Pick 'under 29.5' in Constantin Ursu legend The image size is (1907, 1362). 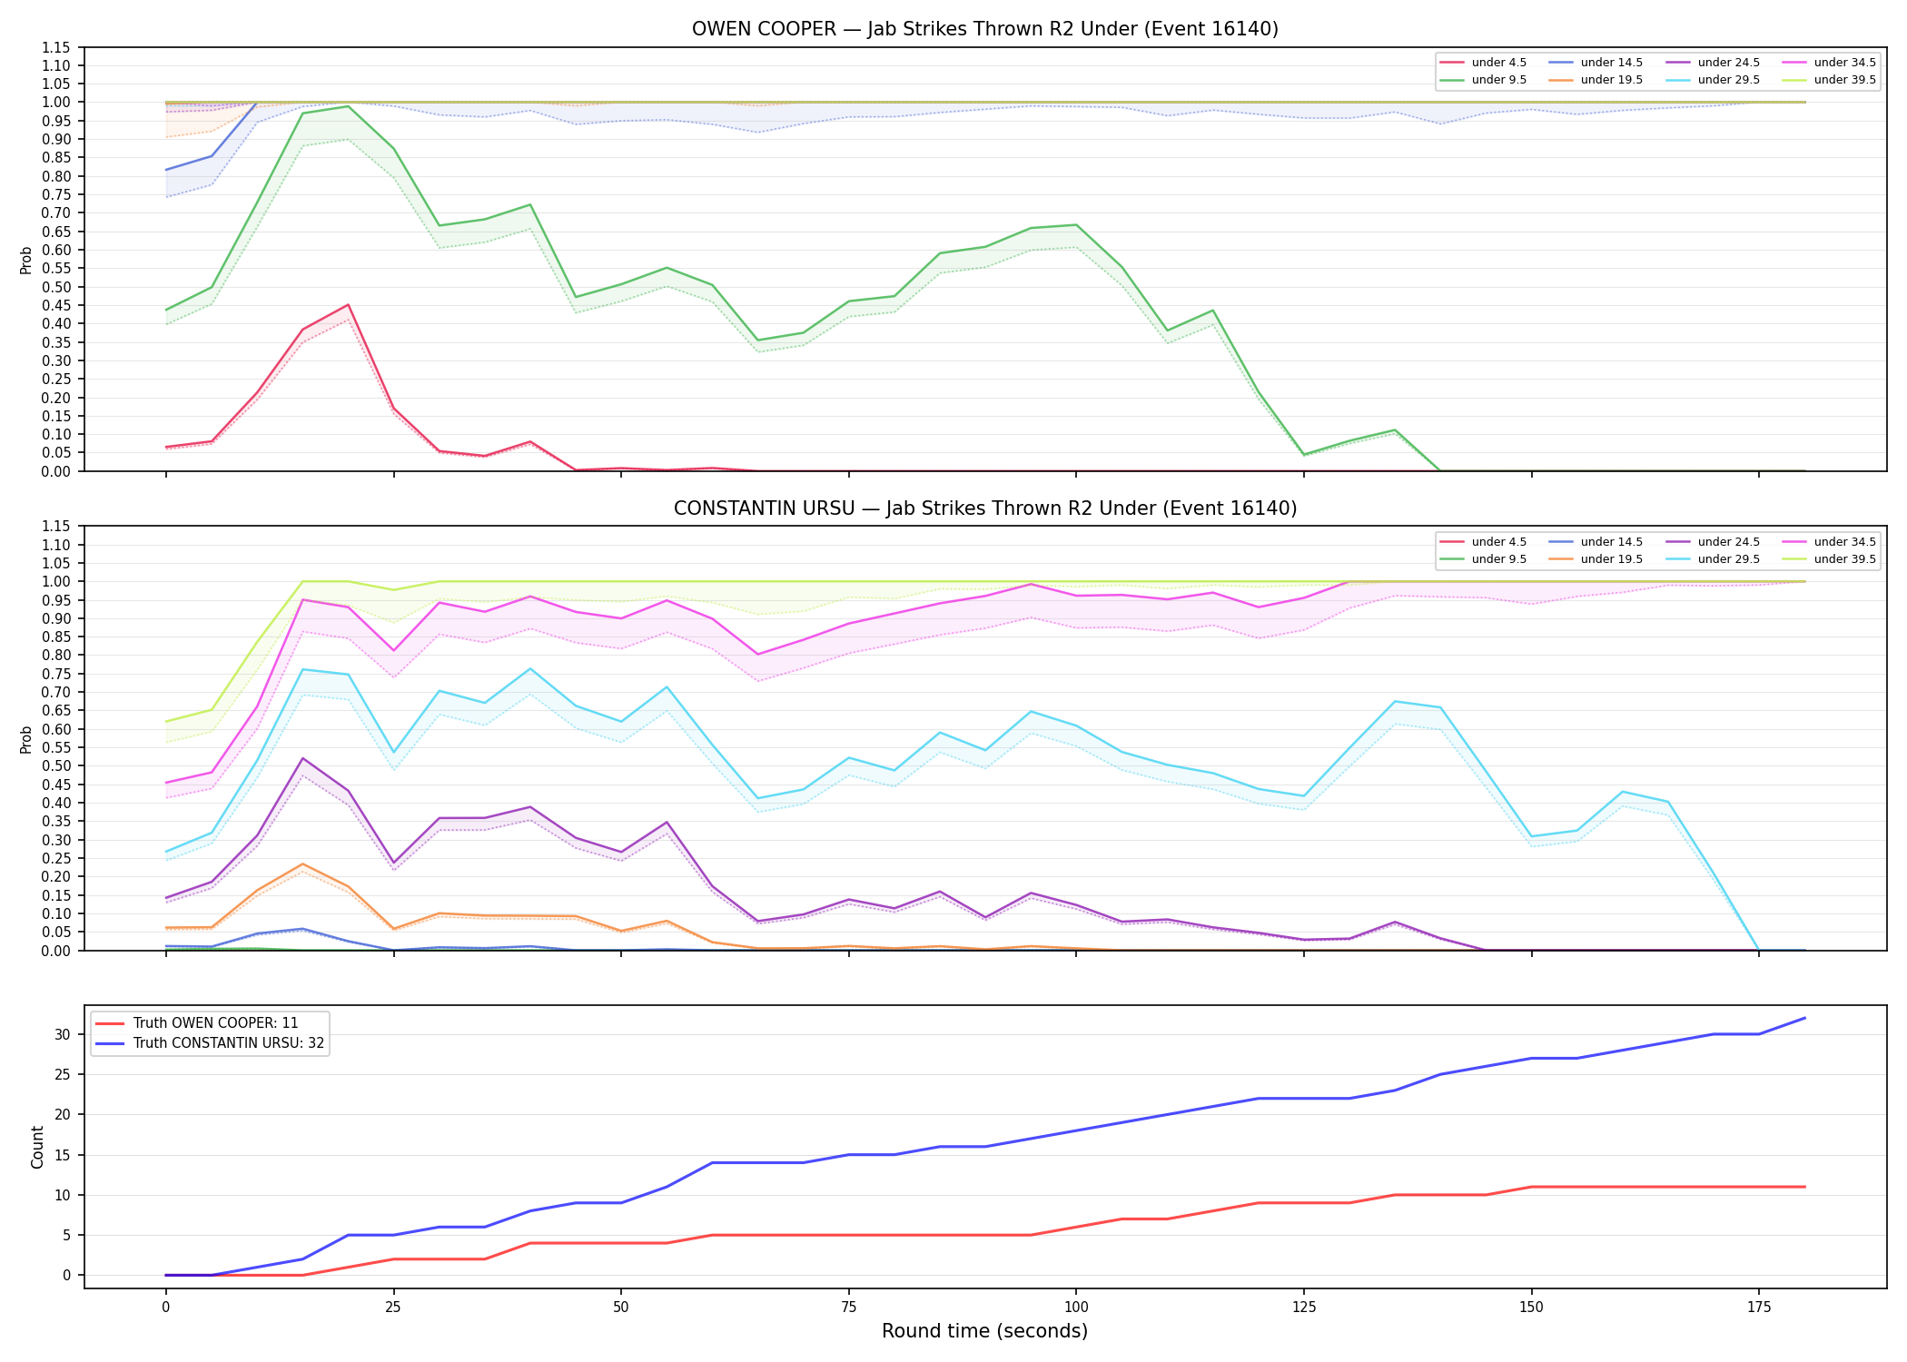(1713, 559)
